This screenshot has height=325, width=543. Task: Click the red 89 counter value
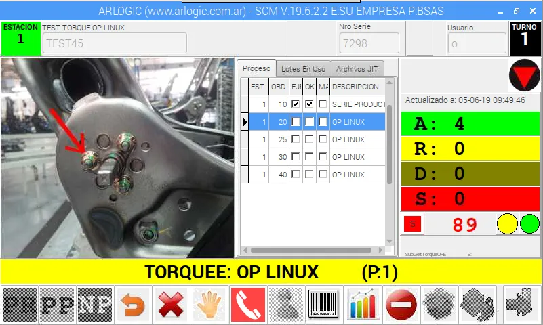coord(465,225)
